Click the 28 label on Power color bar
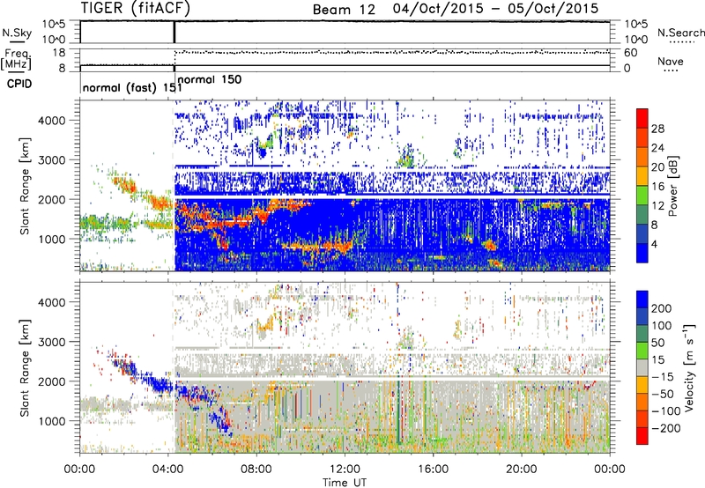 [657, 129]
